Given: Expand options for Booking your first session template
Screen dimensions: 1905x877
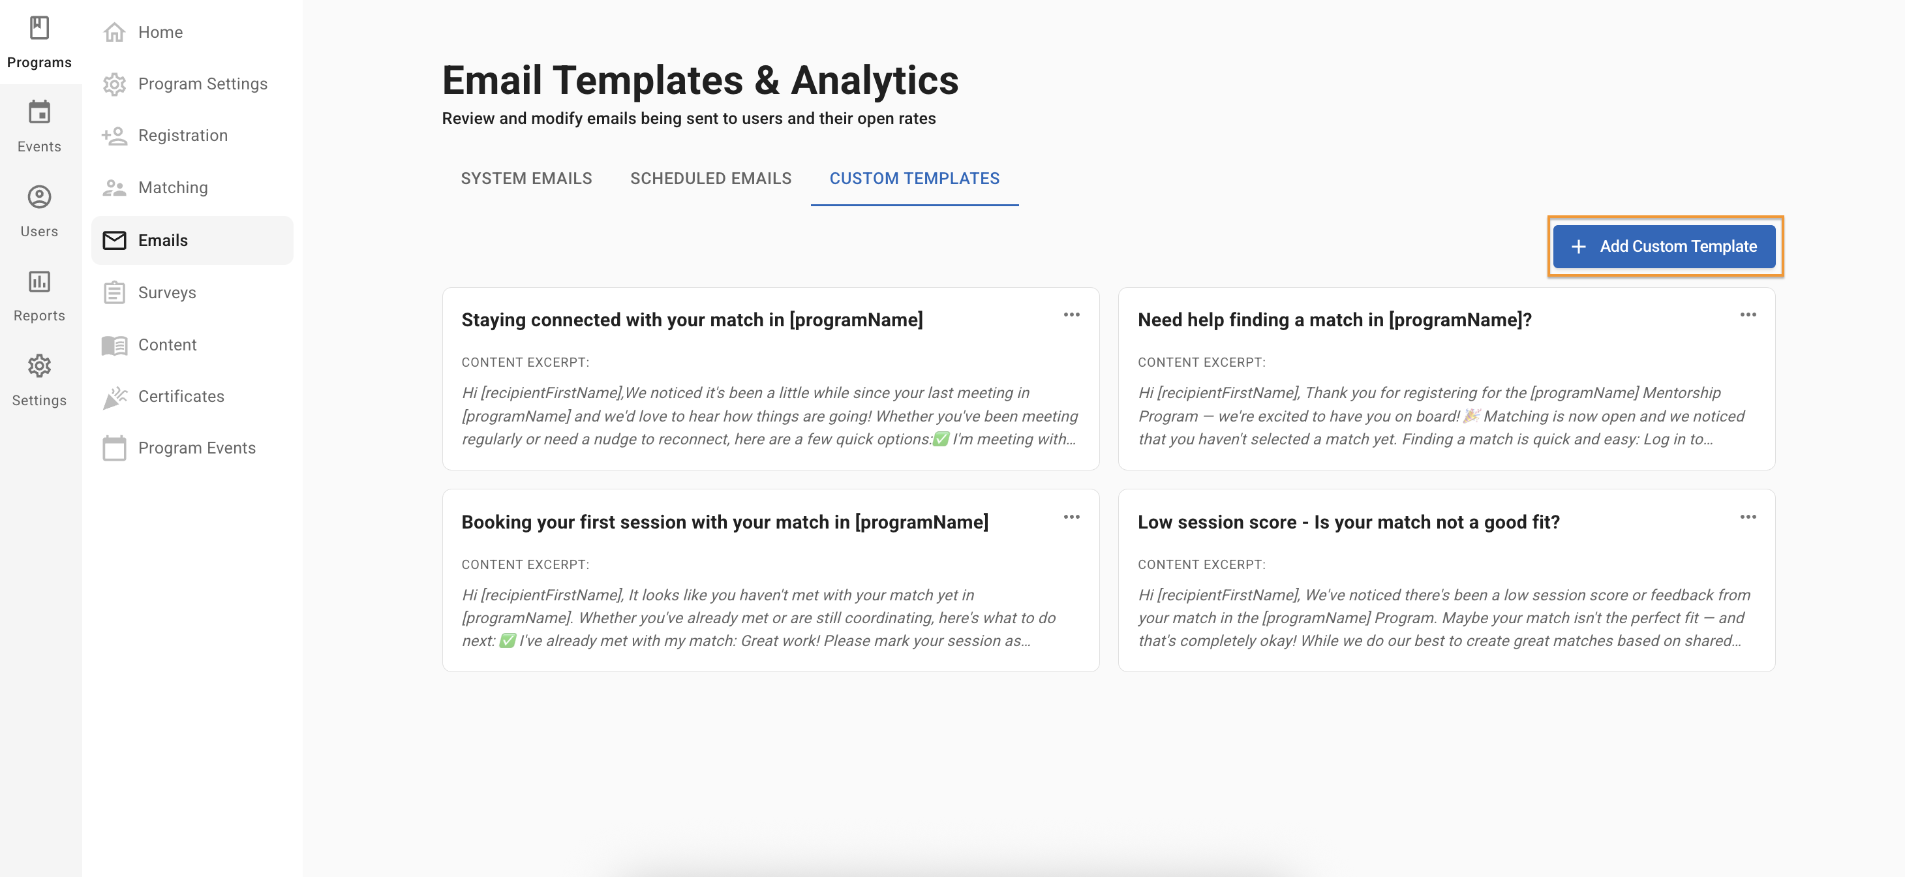Looking at the screenshot, I should tap(1071, 517).
